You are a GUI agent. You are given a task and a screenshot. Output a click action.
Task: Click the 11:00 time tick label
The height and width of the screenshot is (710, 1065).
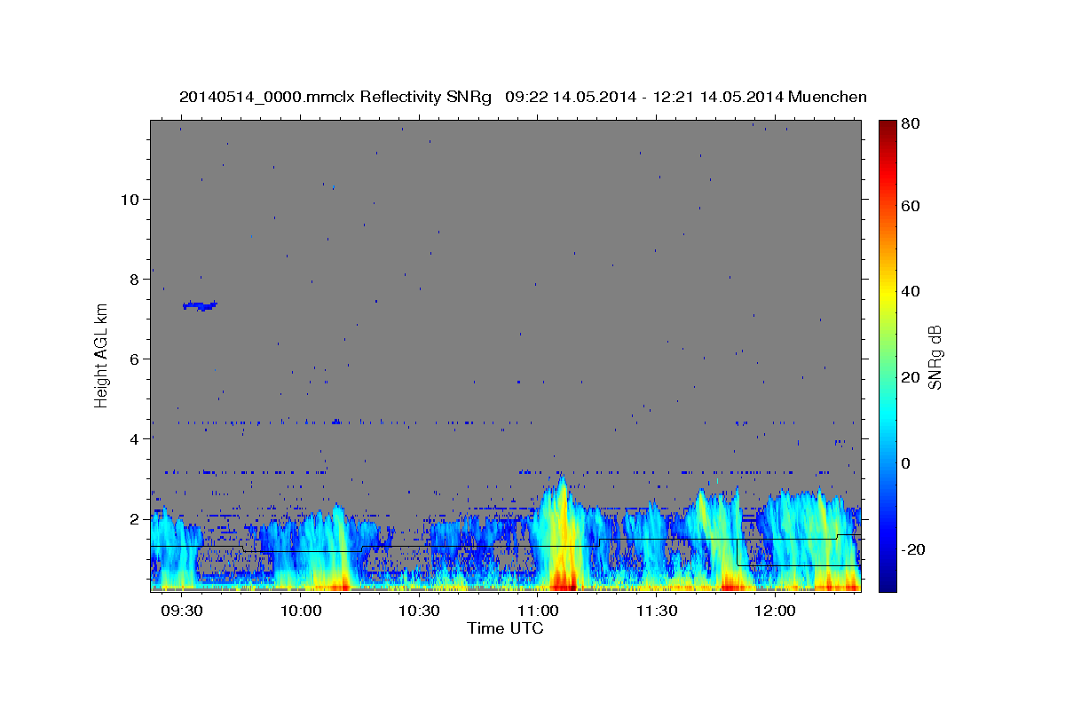point(538,611)
